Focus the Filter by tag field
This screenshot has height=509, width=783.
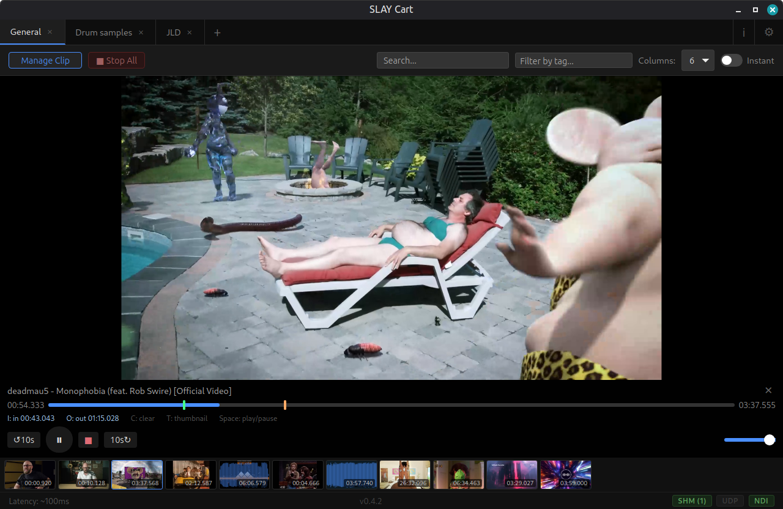(x=574, y=60)
